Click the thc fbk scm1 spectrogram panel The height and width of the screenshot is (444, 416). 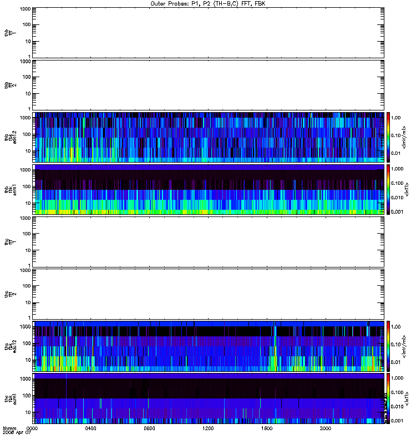[x=208, y=398]
